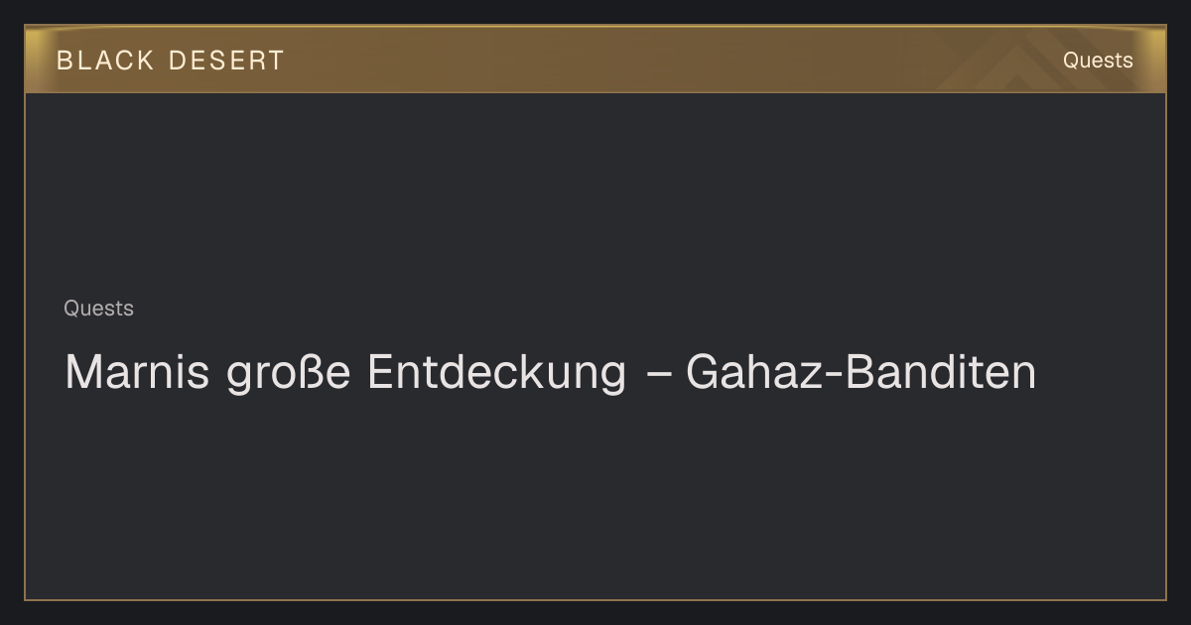Select the word Gahaz-Banditen in the heading
Screen dimensions: 1191x625
point(861,372)
